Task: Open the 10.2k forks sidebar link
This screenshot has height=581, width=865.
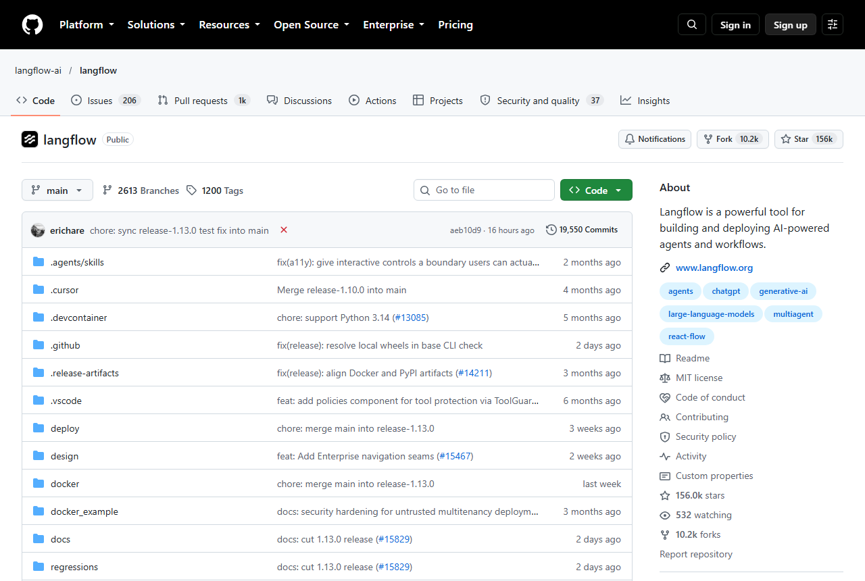Action: (x=691, y=534)
